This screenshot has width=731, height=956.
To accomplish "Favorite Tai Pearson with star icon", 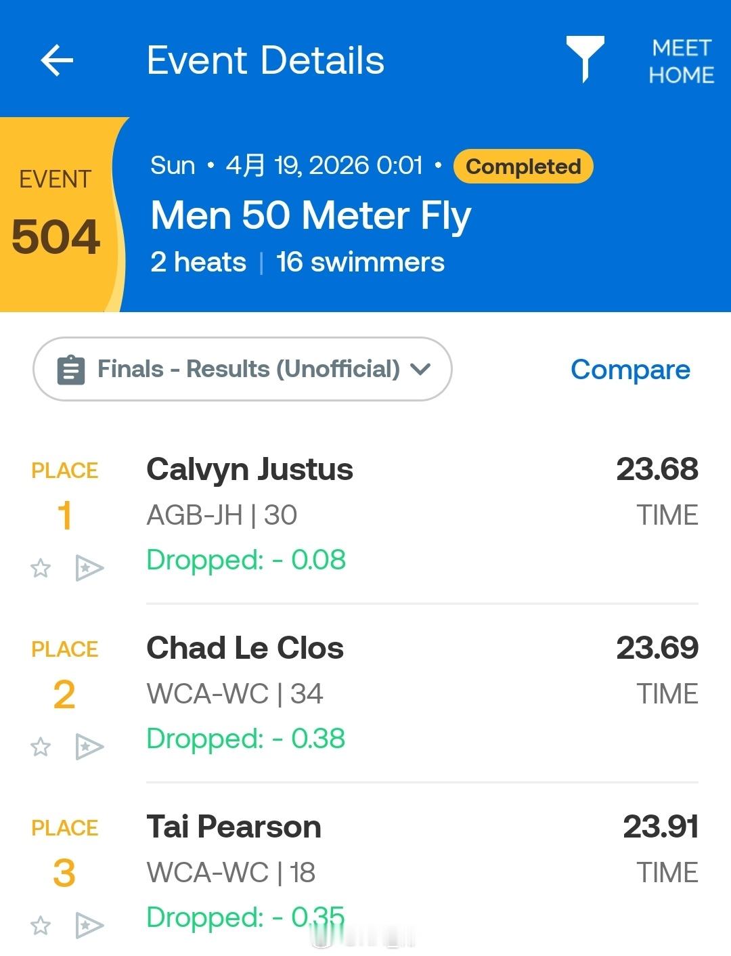I will (41, 925).
